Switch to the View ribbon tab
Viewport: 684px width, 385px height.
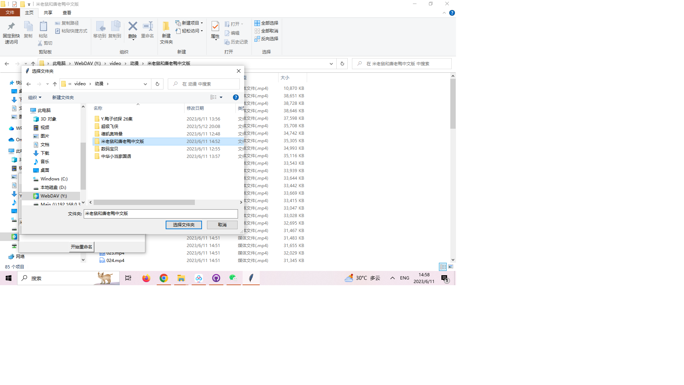(x=67, y=13)
